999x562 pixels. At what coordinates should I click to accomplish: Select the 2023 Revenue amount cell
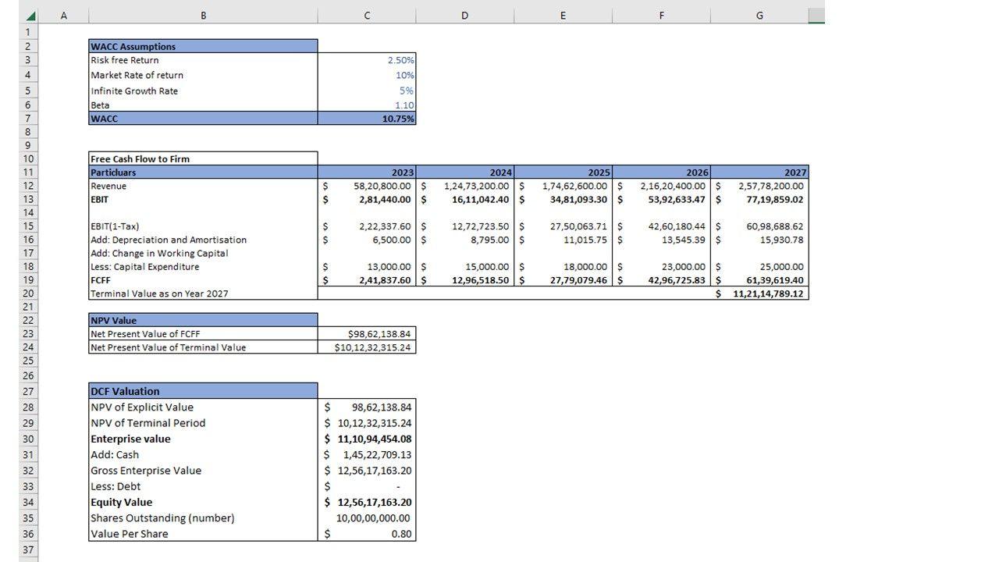(367, 187)
